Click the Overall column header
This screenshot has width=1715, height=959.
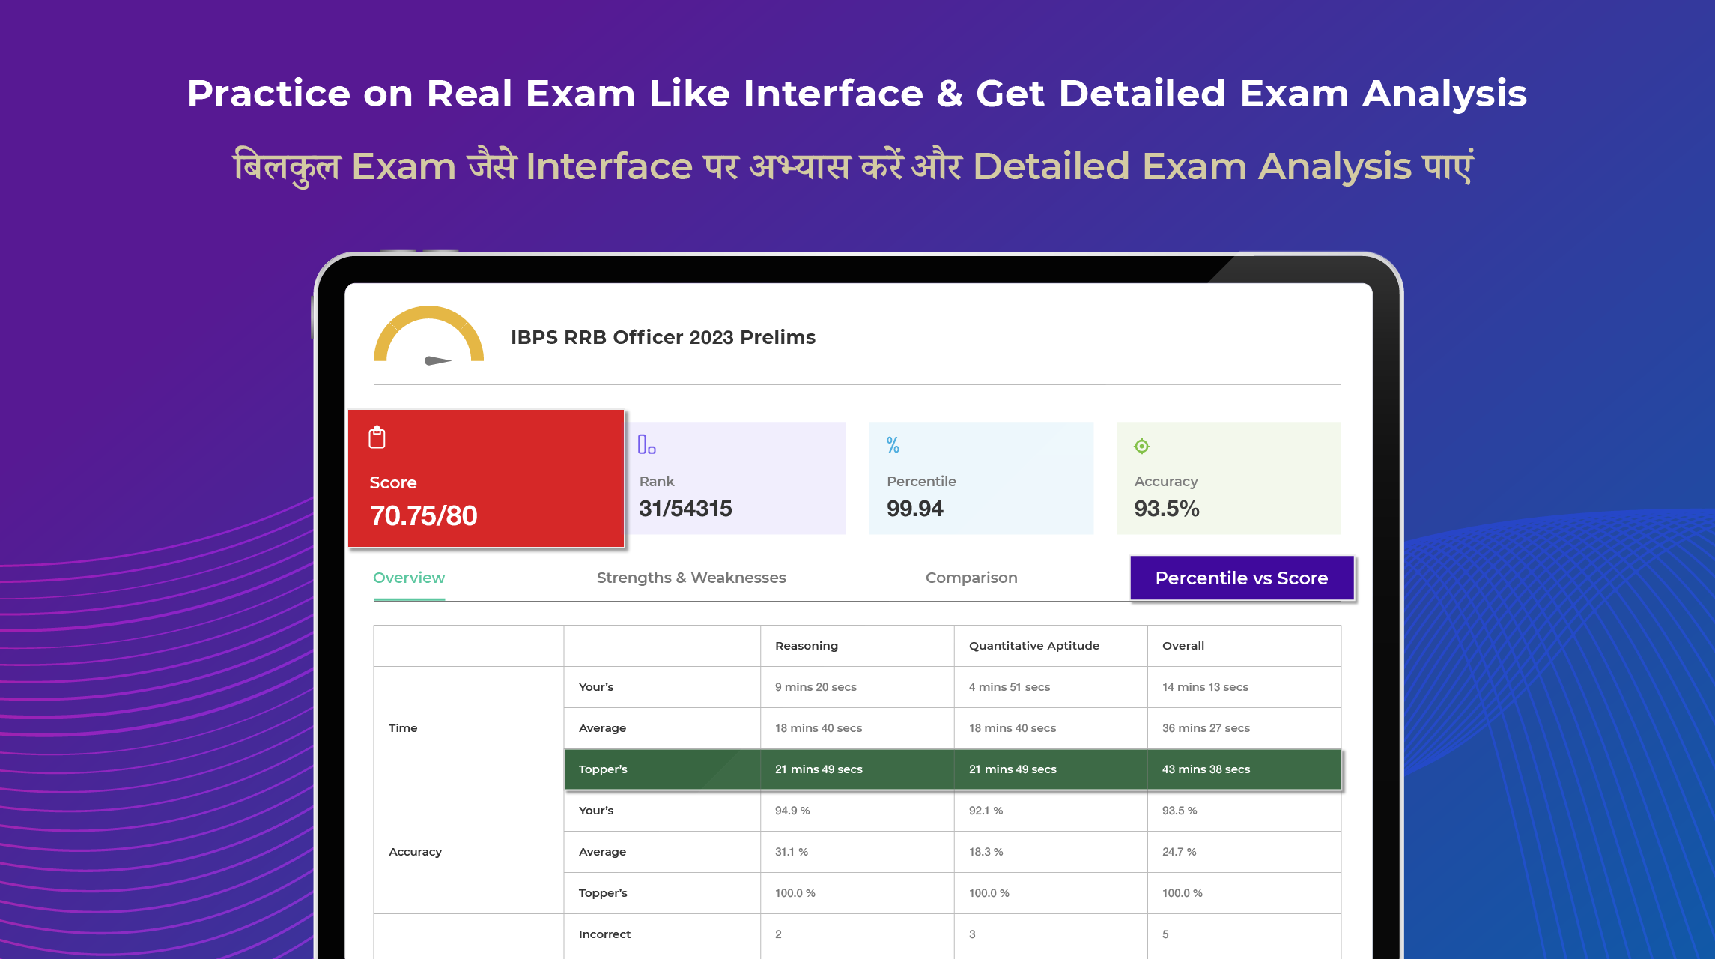pyautogui.click(x=1183, y=646)
